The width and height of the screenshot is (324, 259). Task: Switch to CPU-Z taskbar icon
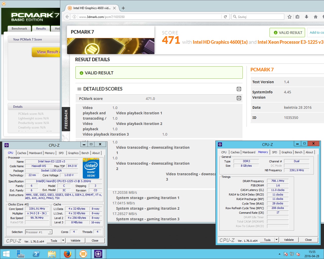[x=98, y=254]
